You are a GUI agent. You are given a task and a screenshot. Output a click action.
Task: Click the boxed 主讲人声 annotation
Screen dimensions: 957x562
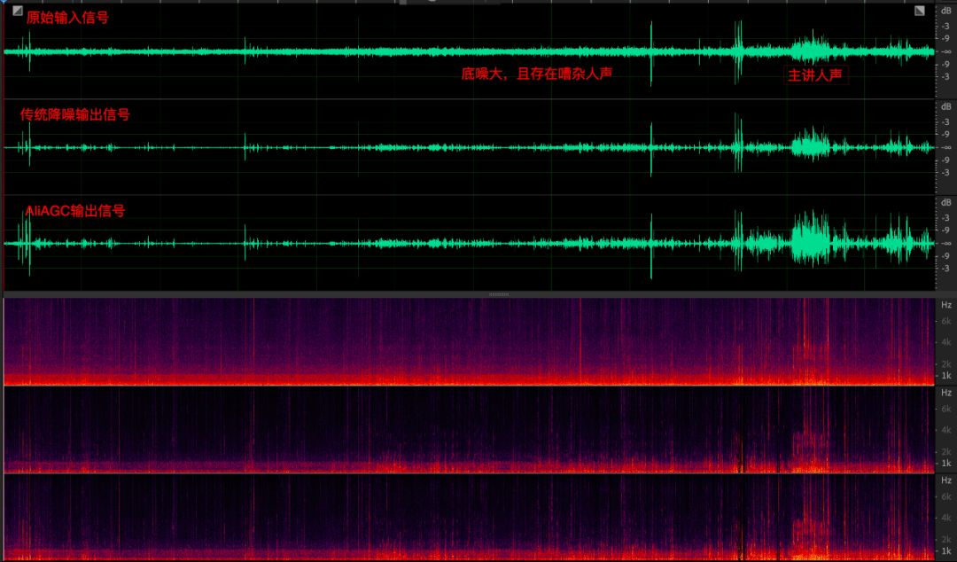pyautogui.click(x=815, y=75)
